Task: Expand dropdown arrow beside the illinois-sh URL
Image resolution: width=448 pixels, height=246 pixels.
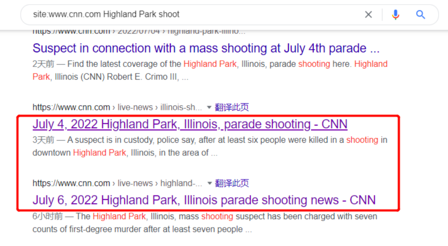Action: (209, 107)
